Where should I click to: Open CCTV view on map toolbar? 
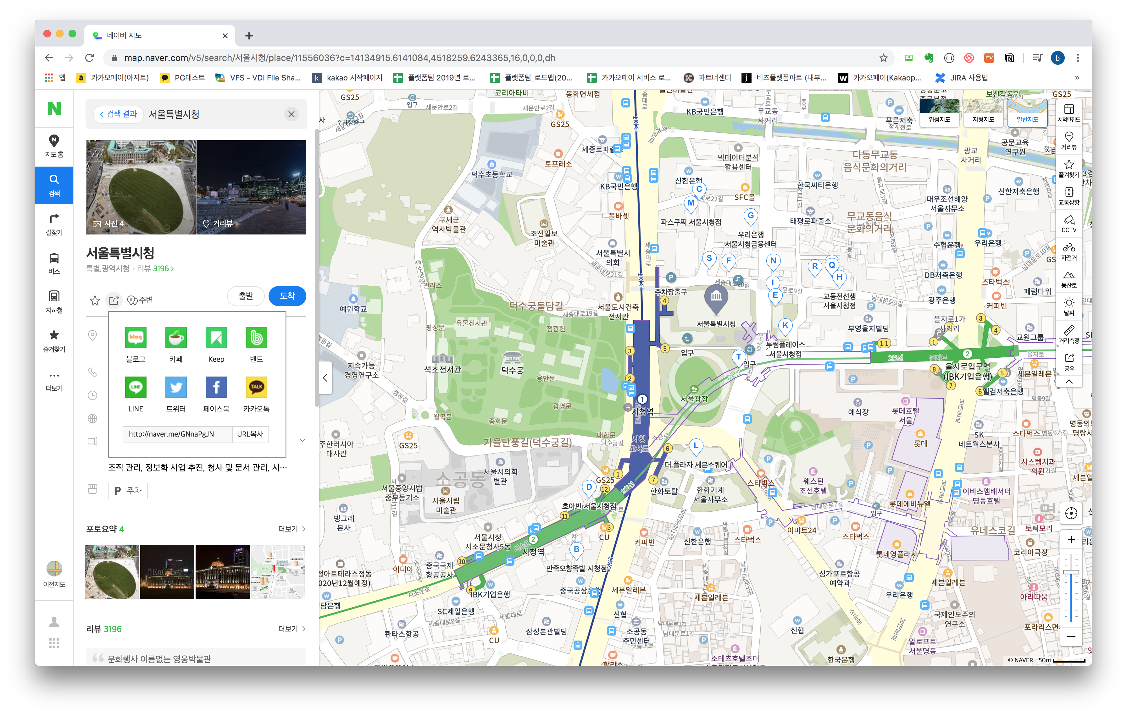(x=1069, y=223)
